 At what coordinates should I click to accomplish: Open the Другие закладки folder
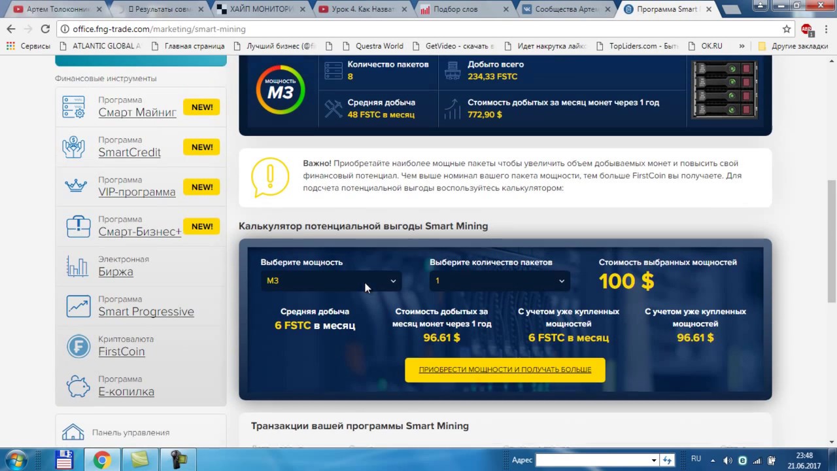click(x=793, y=46)
